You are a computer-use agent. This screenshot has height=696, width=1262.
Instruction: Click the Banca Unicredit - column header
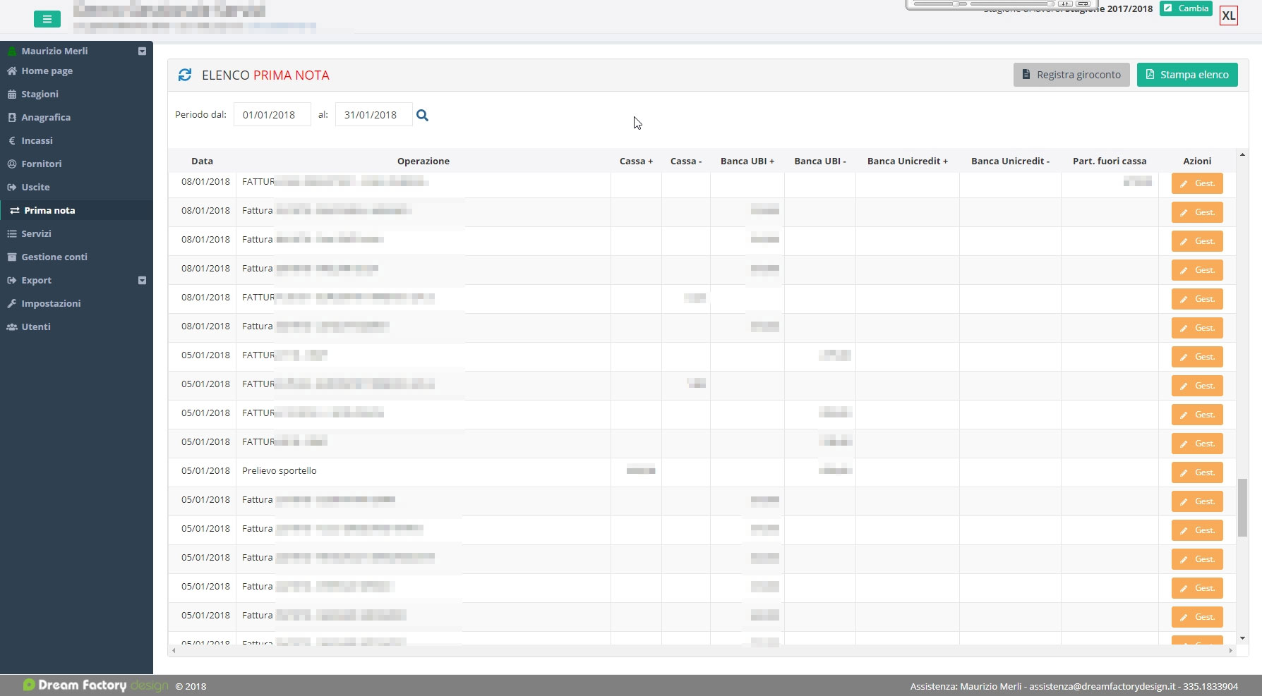click(x=1010, y=161)
